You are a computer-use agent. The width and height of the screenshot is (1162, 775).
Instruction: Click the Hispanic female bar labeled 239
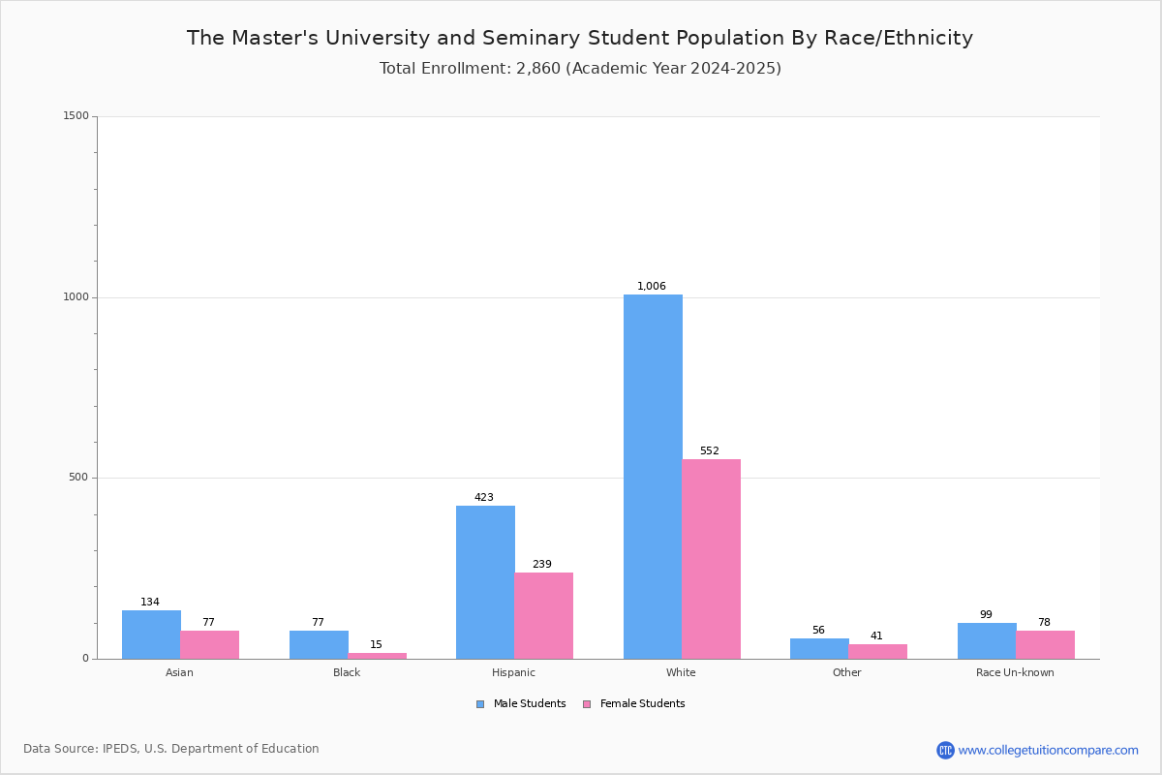(x=544, y=616)
